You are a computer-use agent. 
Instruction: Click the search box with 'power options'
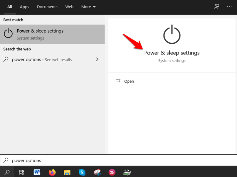[x=118, y=160]
